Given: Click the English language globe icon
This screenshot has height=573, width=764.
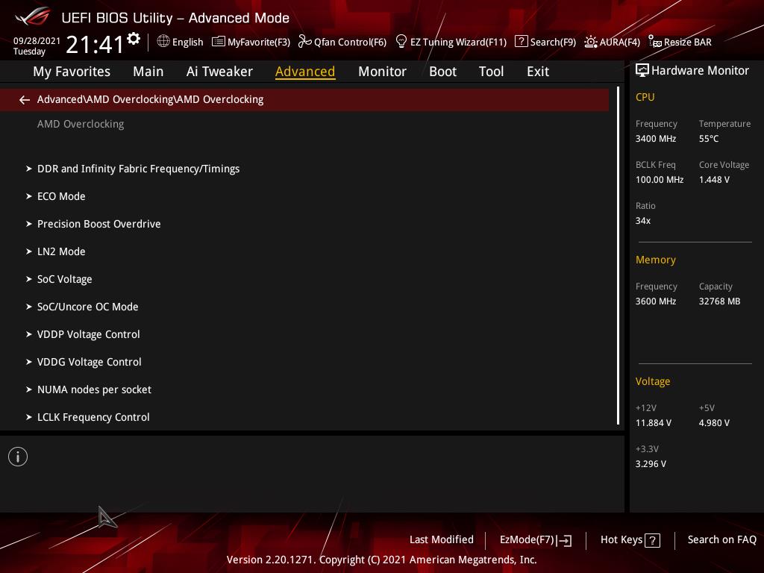Looking at the screenshot, I should pos(163,42).
